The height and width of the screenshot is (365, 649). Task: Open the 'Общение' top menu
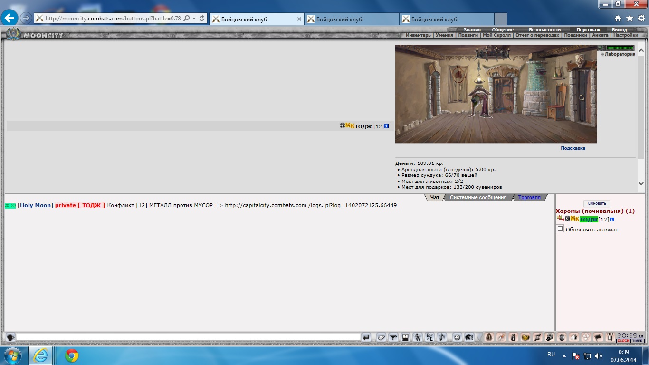click(503, 30)
